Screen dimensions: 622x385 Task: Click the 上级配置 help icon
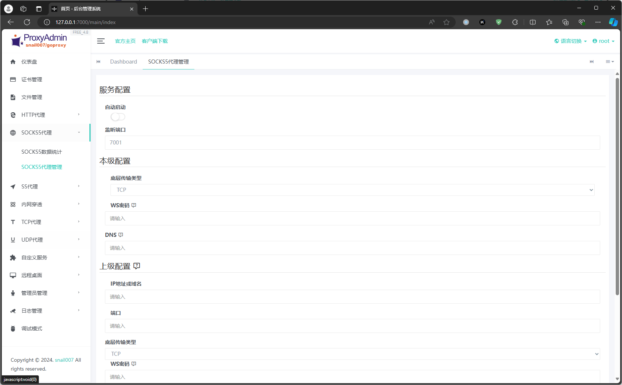[x=137, y=266]
